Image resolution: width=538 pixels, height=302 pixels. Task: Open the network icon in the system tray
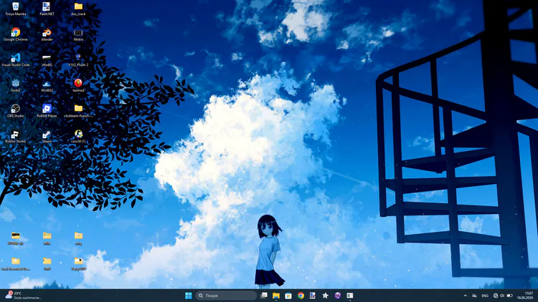pos(496,296)
